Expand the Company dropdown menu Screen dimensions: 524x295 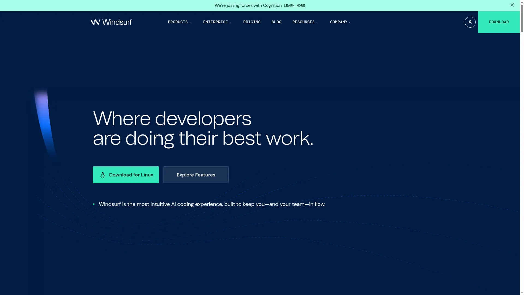pos(340,22)
